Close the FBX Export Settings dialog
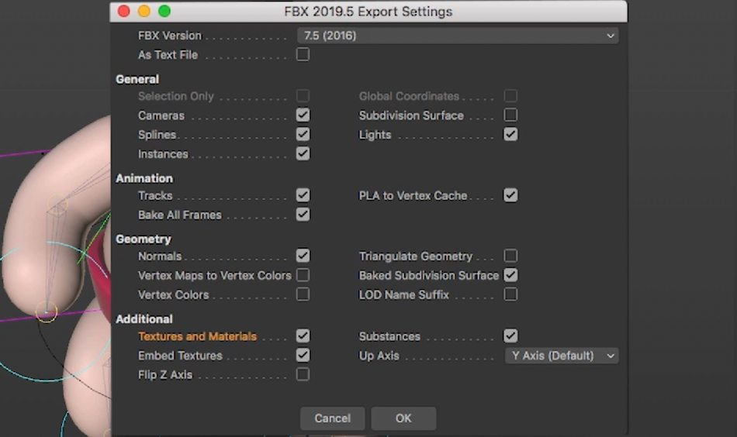 click(123, 12)
